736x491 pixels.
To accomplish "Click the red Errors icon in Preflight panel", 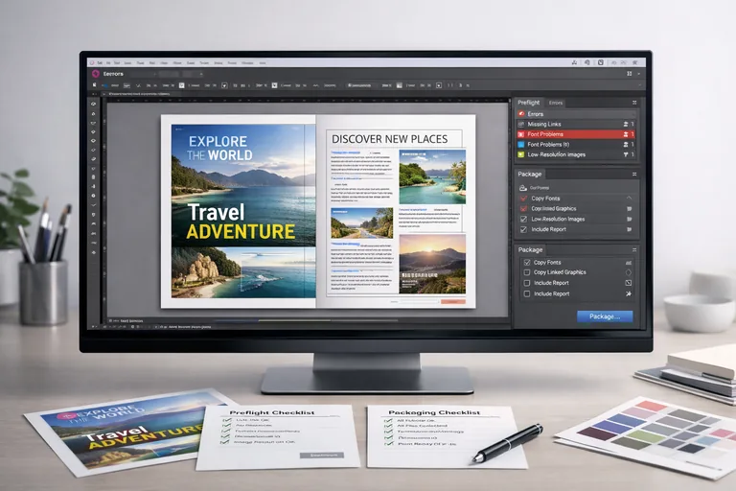I will (x=521, y=113).
